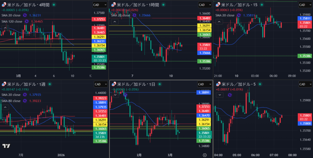The width and height of the screenshot is (313, 158).
Task: Click the SMA 80 close label in weekly chart
Action: (x=12, y=101)
